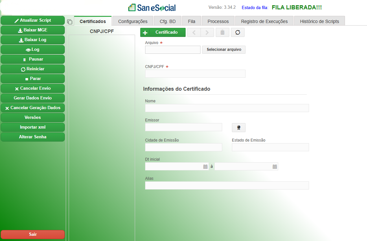
Task: Click the trash delete icon
Action: pyautogui.click(x=222, y=32)
